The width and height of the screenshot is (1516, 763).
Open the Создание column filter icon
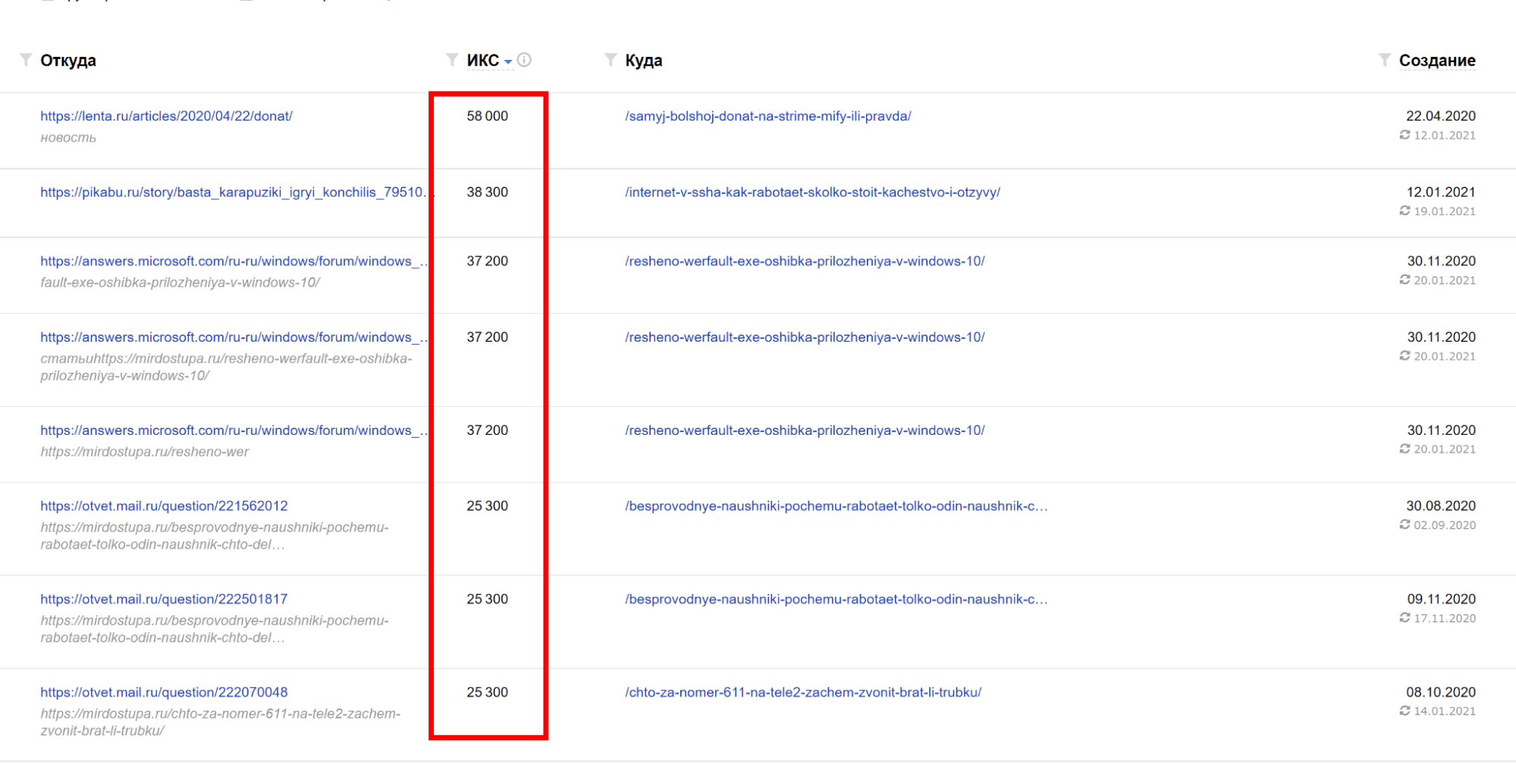tap(1385, 60)
